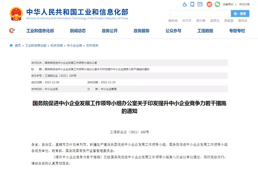Open the WeChat icon

pos(217,4)
